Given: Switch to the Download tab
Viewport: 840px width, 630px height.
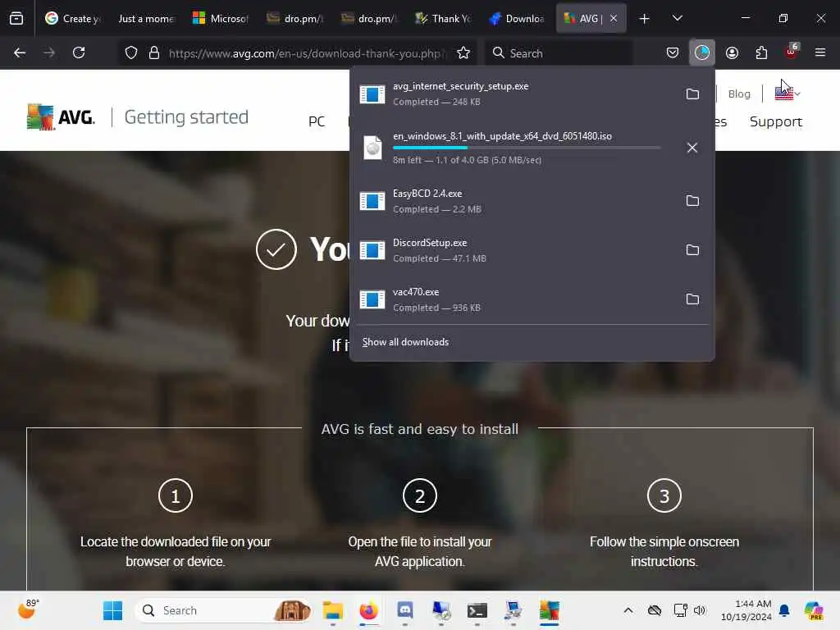Looking at the screenshot, I should coord(517,18).
